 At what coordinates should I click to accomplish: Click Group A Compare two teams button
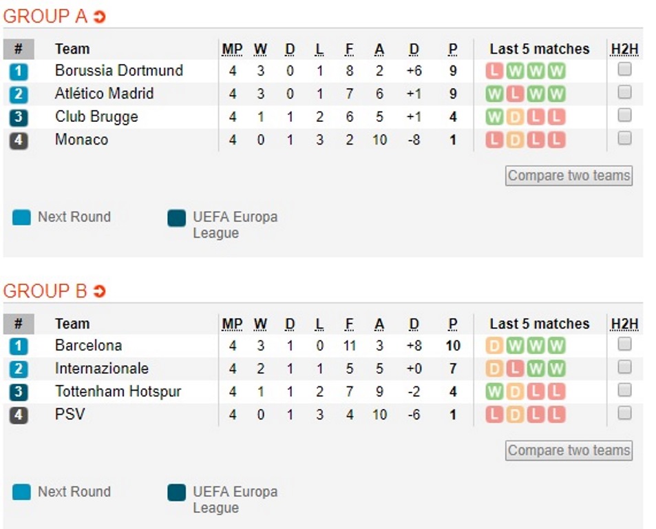click(569, 176)
